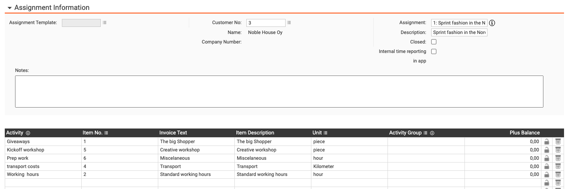
Task: Delete the Giveaways row with trash icon
Action: (558, 142)
